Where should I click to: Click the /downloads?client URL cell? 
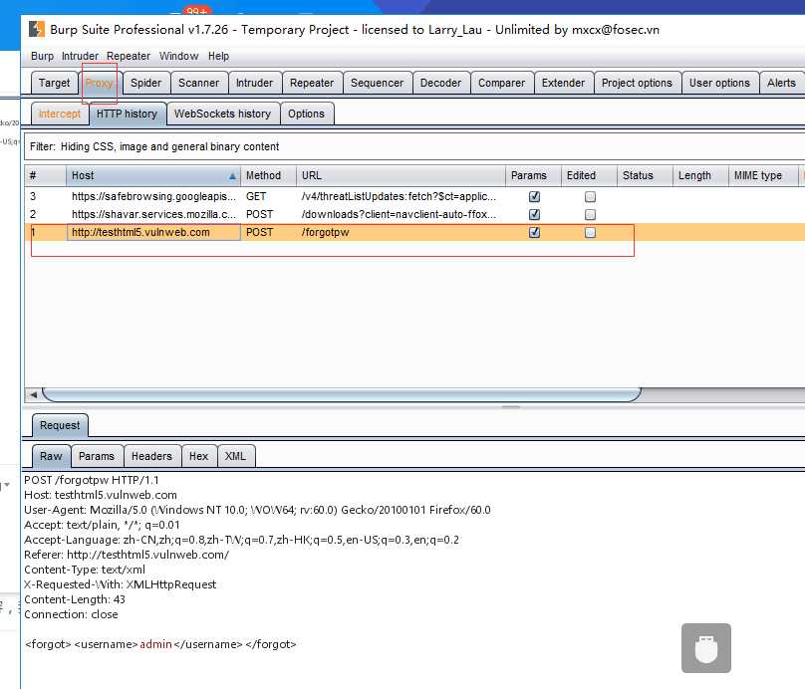(x=399, y=214)
